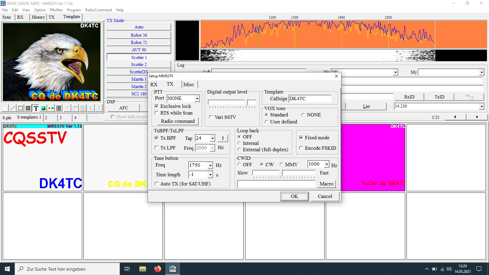Open the S.pix tab

(x=7, y=118)
